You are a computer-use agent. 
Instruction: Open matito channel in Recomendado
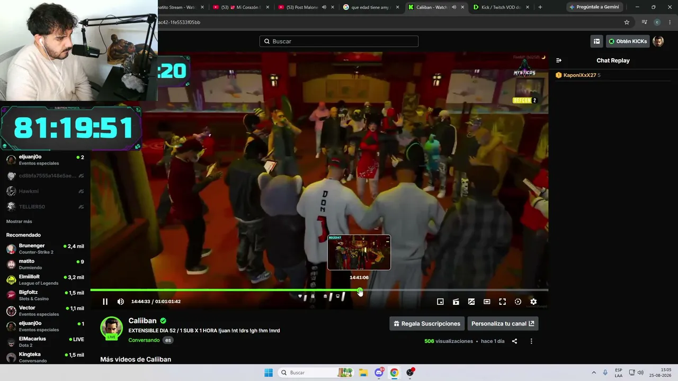[x=45, y=264]
